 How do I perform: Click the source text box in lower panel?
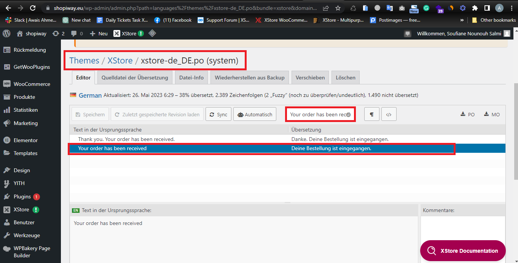coord(244,239)
